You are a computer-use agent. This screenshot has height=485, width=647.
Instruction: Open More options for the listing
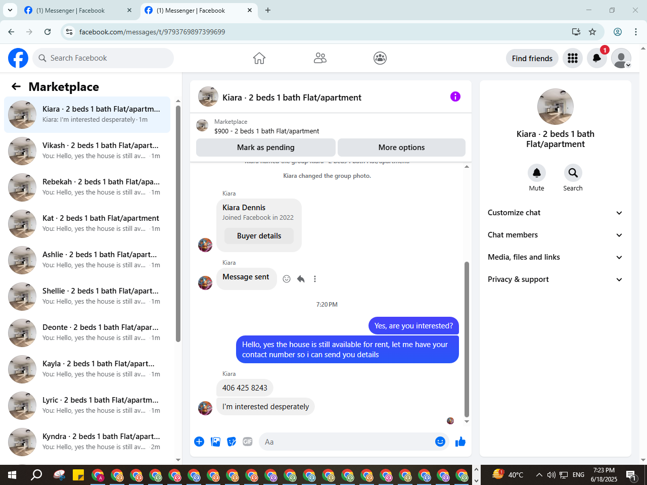point(401,148)
